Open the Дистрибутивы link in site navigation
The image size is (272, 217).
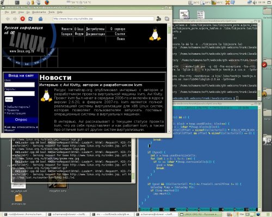point(95,29)
